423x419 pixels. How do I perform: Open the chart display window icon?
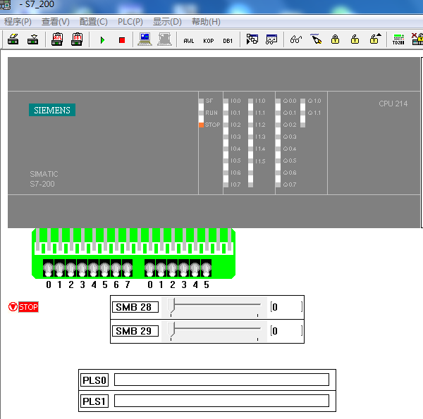pos(271,39)
